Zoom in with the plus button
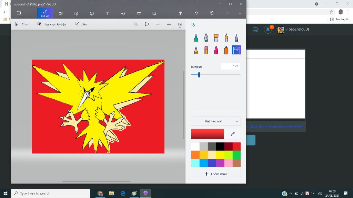 (x=169, y=24)
